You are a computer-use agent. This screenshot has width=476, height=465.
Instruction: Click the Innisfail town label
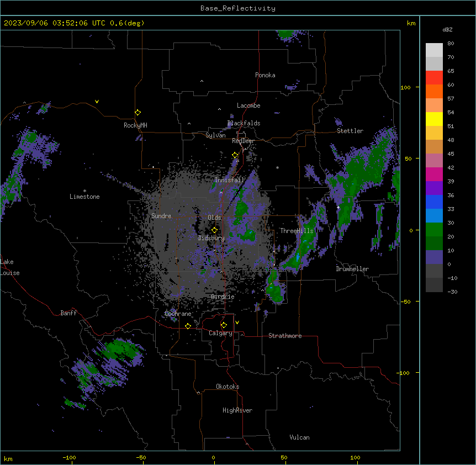coord(229,180)
